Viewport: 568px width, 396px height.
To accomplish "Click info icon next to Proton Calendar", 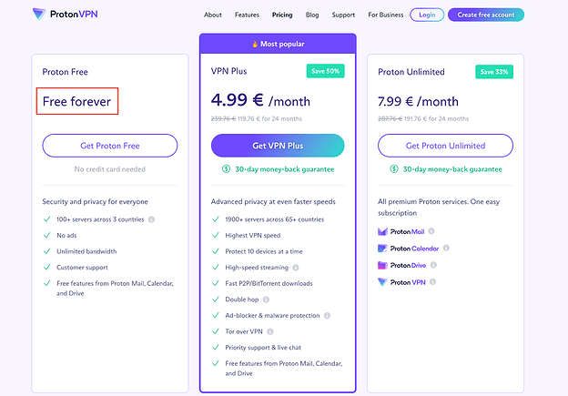I will [x=447, y=249].
